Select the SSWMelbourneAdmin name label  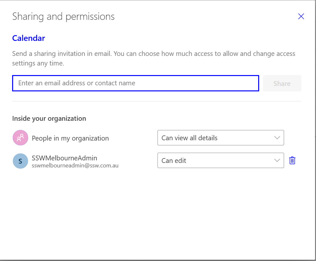(64, 158)
